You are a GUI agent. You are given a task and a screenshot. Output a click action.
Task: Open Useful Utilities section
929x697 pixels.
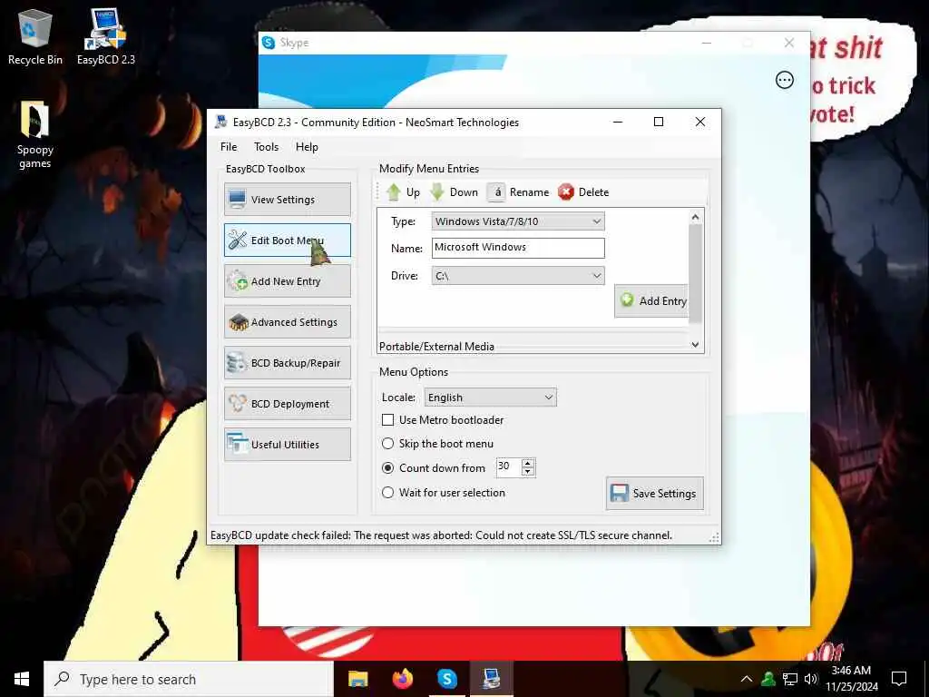288,445
